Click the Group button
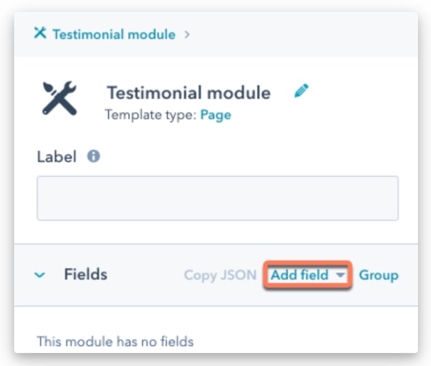The width and height of the screenshot is (431, 366). pyautogui.click(x=378, y=276)
